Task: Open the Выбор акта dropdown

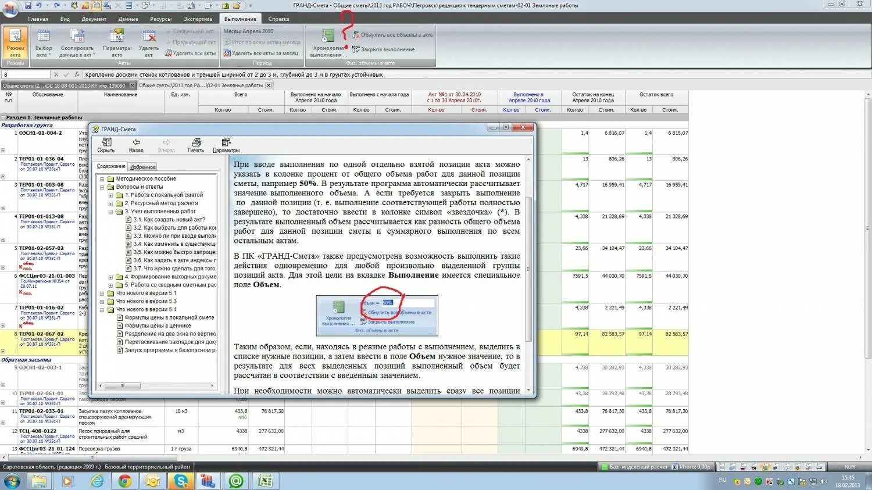Action: (x=43, y=42)
